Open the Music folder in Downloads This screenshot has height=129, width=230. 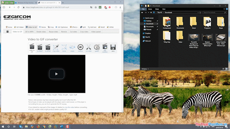pos(194,23)
